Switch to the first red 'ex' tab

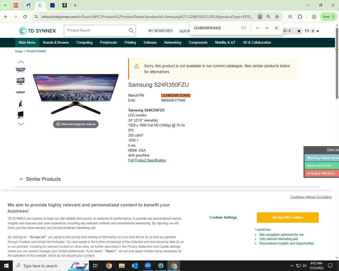coord(16,5)
